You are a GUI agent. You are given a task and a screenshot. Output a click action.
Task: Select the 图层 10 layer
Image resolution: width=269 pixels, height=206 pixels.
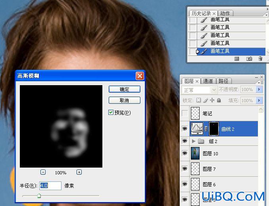(x=224, y=153)
